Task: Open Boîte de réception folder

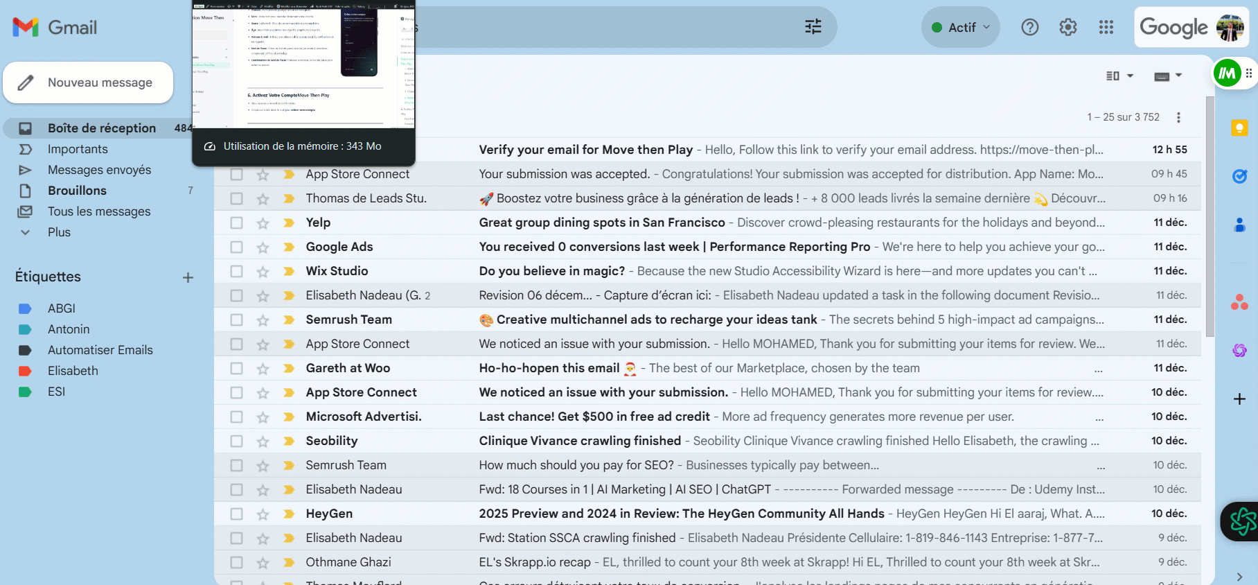Action: point(101,128)
